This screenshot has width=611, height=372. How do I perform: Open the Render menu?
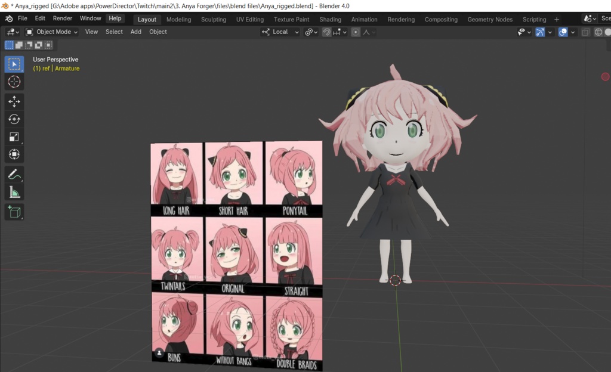[62, 18]
